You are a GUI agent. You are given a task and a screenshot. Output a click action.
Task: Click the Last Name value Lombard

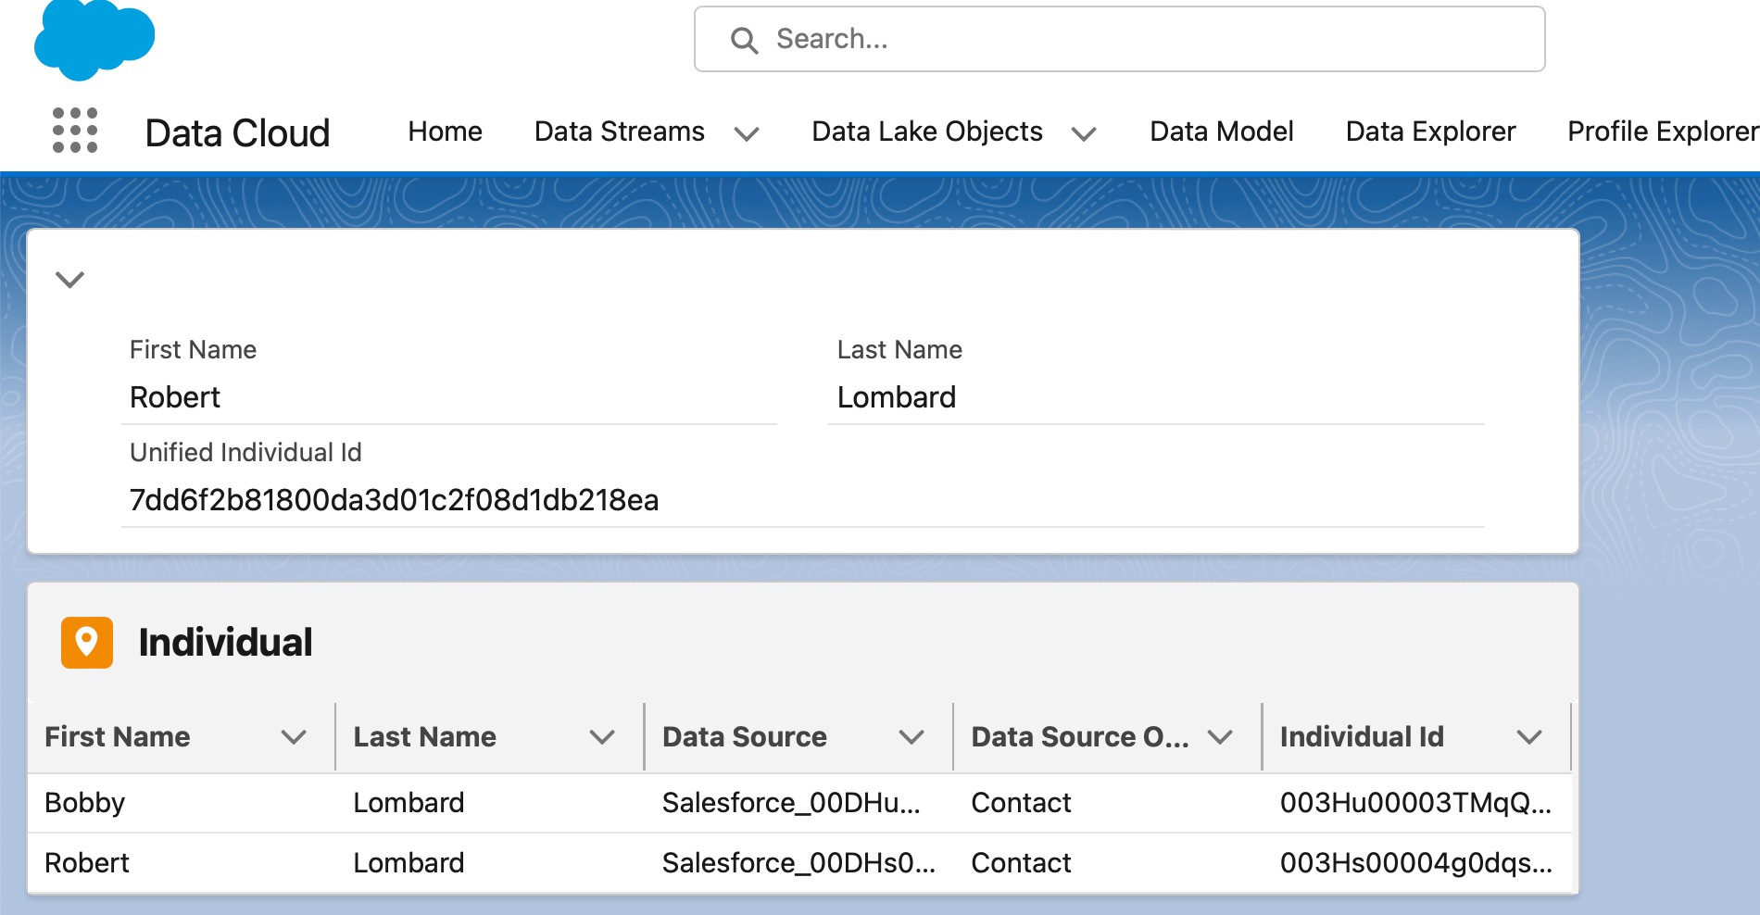pyautogui.click(x=897, y=397)
